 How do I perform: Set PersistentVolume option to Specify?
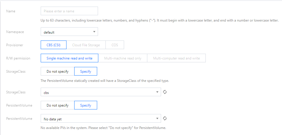[x=86, y=105]
